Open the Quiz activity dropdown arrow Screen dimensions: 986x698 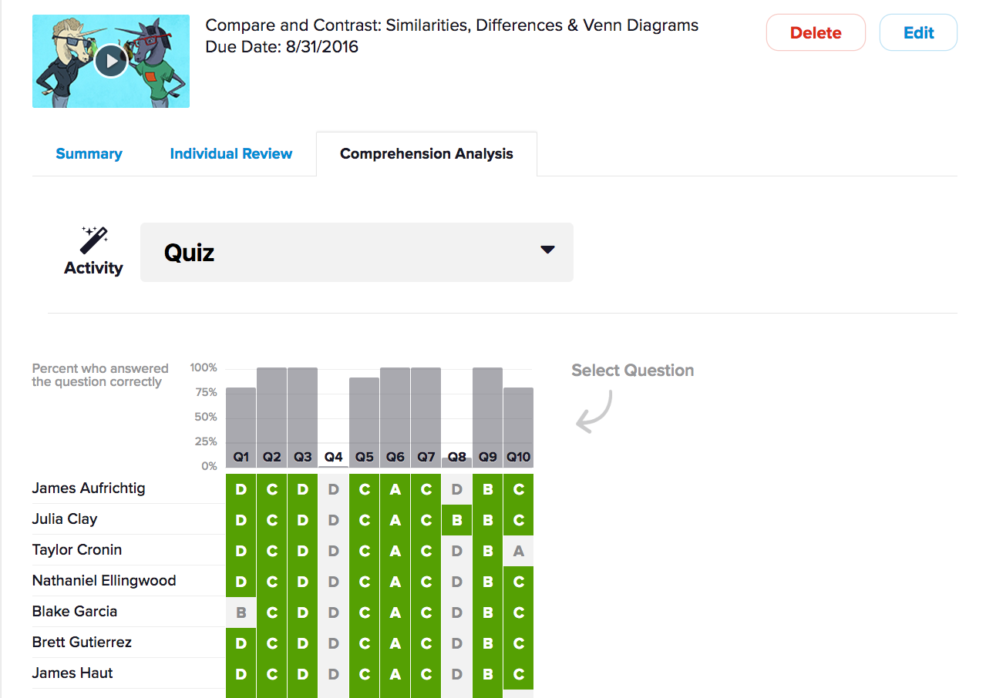click(547, 250)
